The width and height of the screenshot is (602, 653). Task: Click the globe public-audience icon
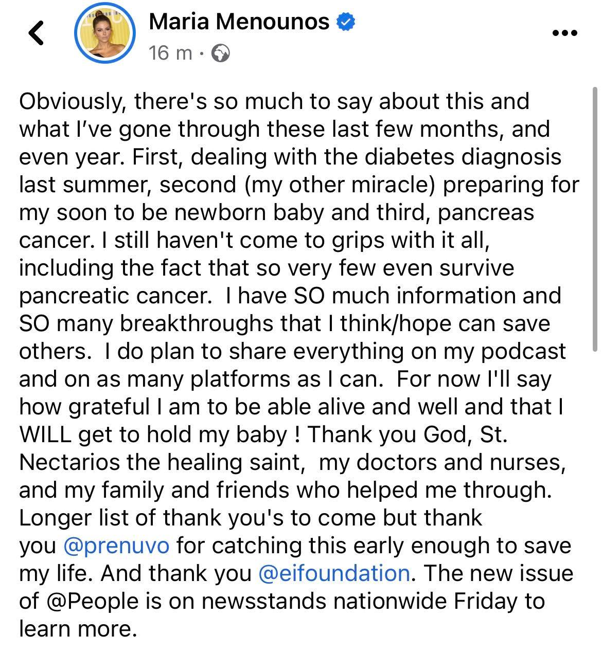click(221, 53)
